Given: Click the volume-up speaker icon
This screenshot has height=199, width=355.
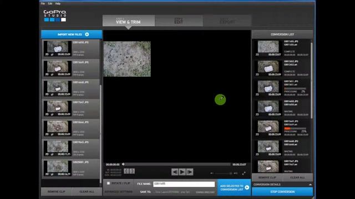Looking at the screenshot, I should 235,173.
